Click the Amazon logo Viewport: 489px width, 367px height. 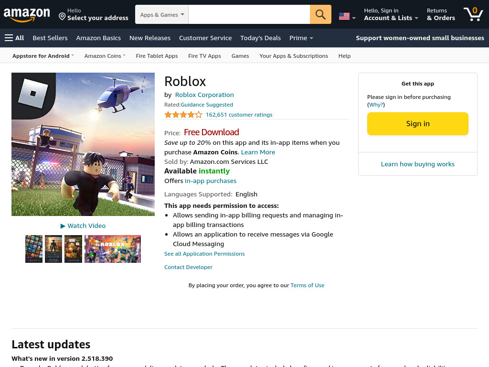pos(27,15)
